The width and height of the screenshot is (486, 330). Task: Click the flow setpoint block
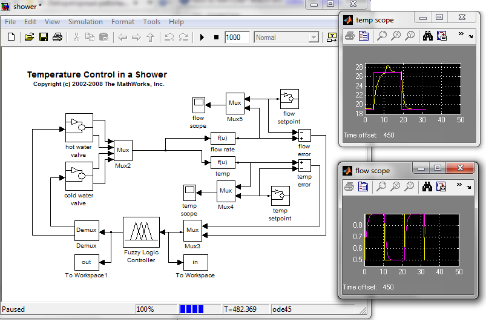(289, 99)
